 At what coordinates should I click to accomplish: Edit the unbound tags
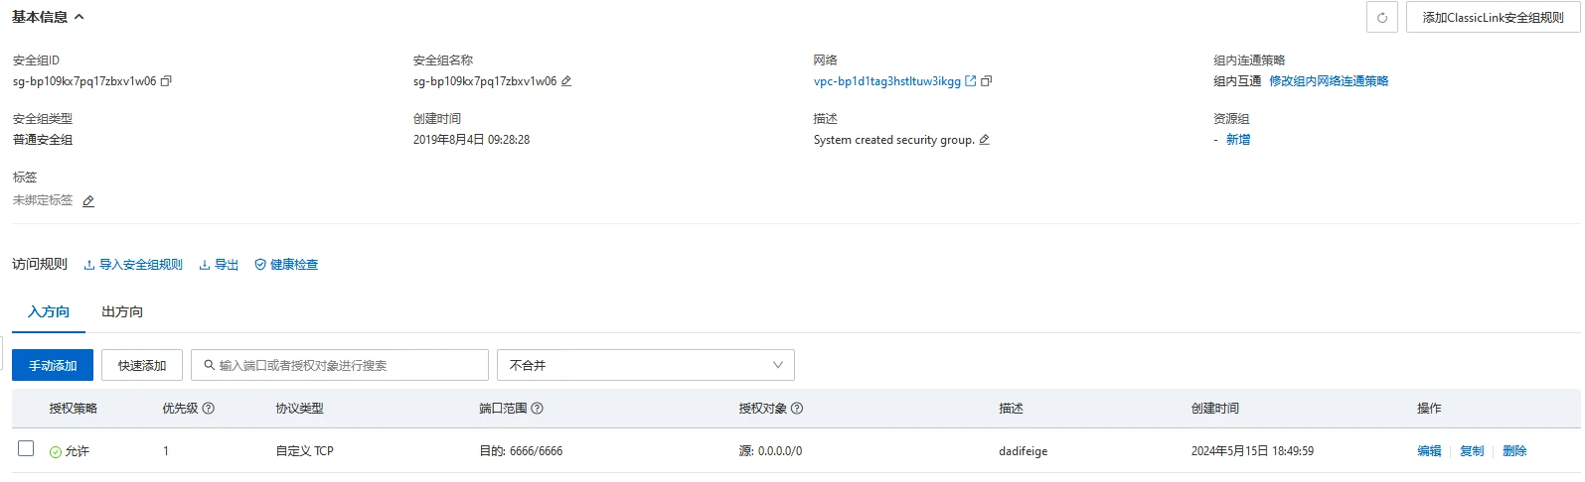88,201
